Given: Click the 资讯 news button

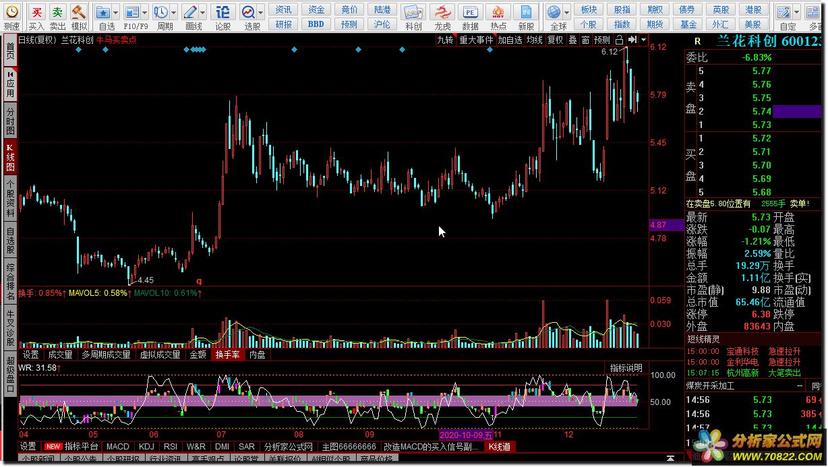Looking at the screenshot, I should [284, 9].
